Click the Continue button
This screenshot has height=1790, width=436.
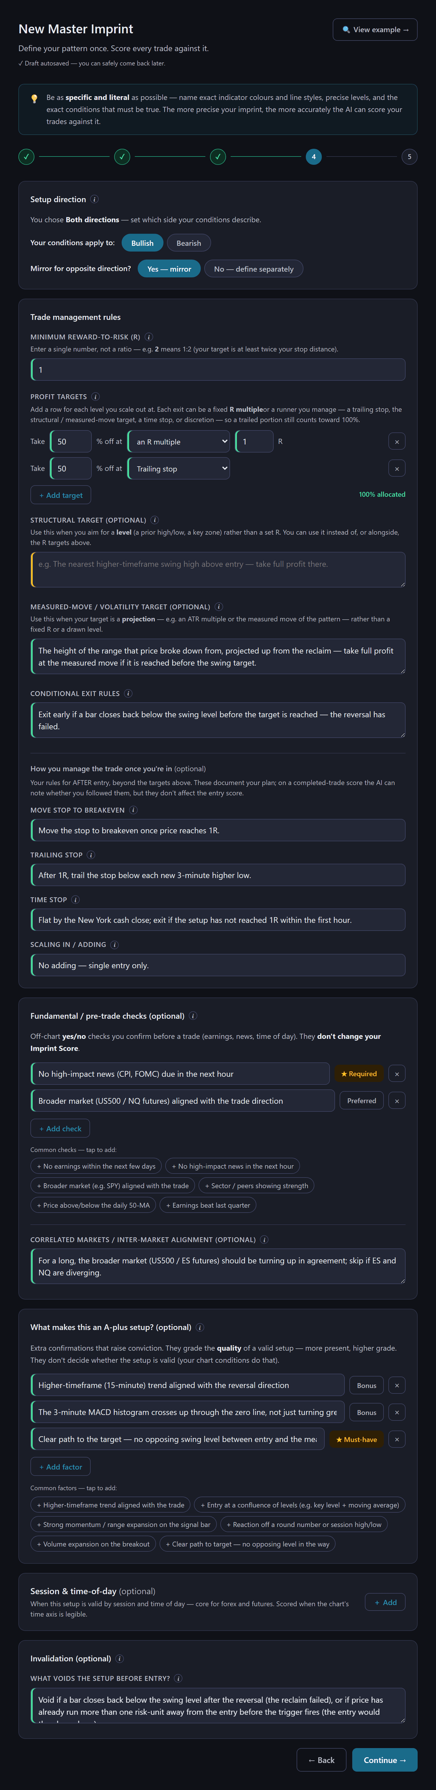coord(385,1760)
